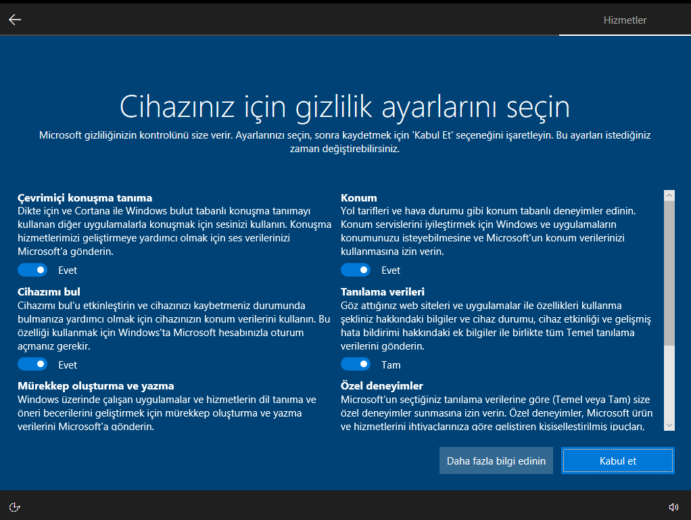Click the Özel deneyimler heading

coord(382,386)
